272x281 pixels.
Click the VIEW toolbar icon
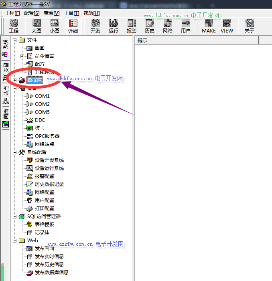coord(227,26)
